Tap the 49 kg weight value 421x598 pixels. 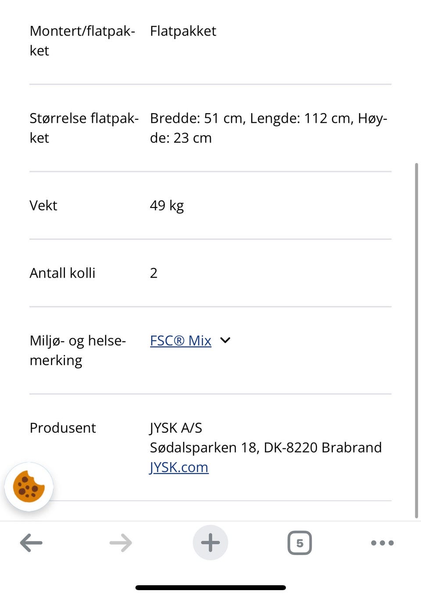[167, 205]
